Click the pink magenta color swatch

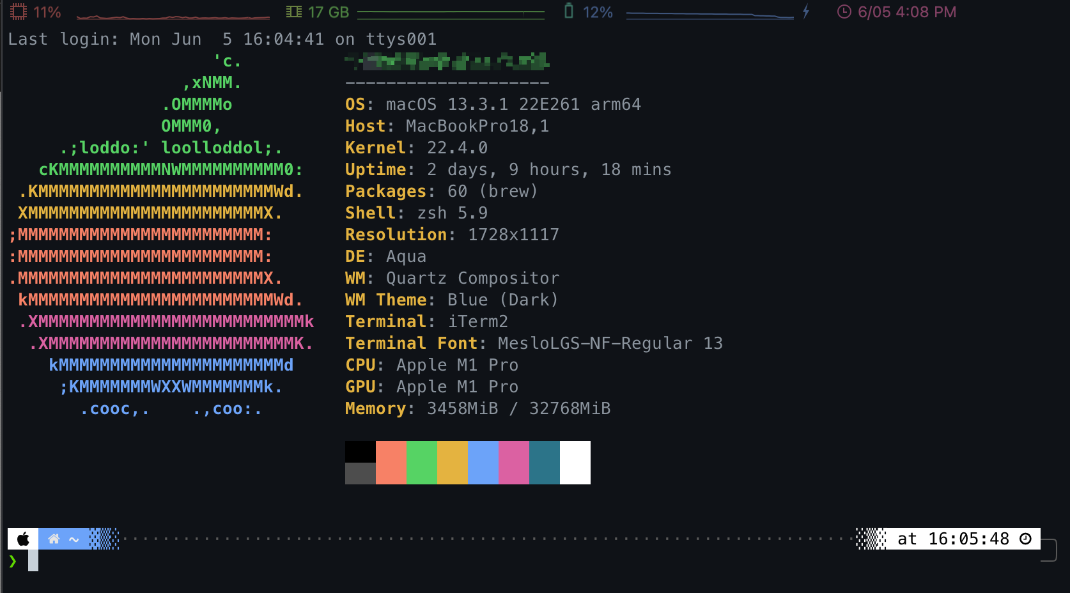[x=514, y=463]
